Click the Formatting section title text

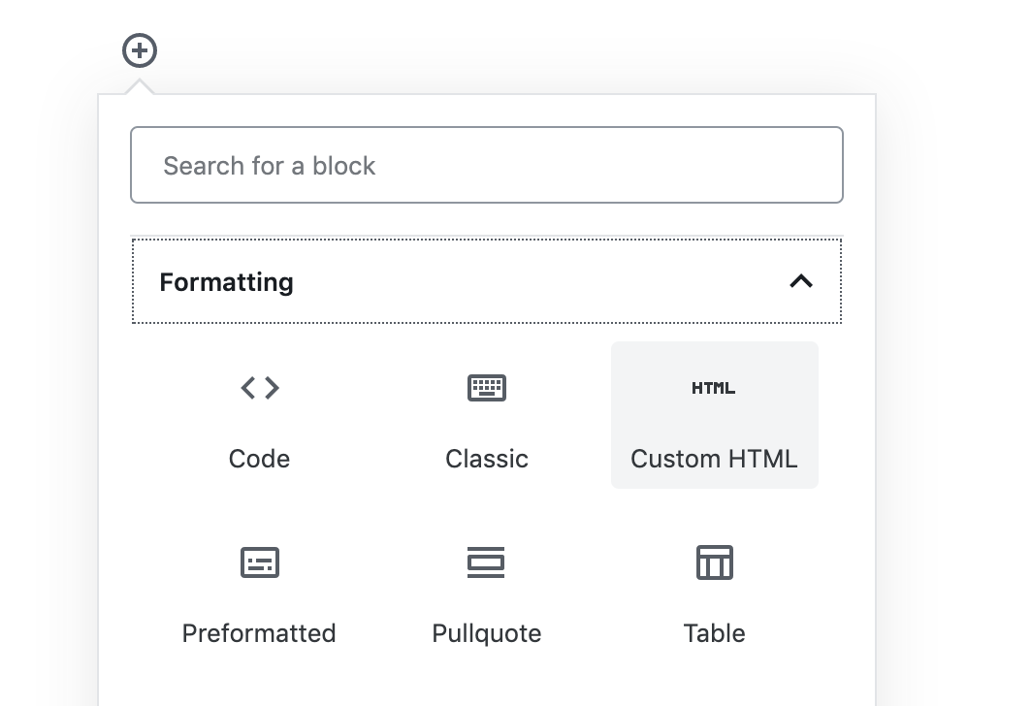click(x=226, y=282)
